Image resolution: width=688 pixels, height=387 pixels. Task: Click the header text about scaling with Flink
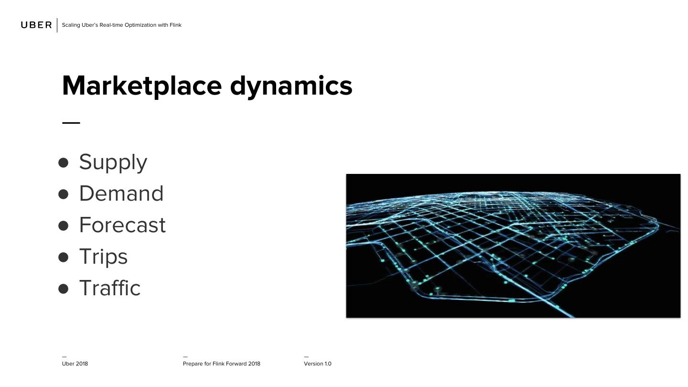[x=121, y=25]
